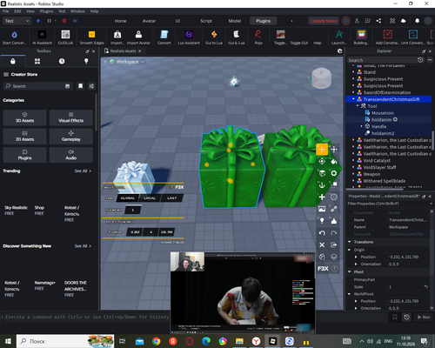435x348 pixels.
Task: Open the Window menu
Action: (77, 11)
